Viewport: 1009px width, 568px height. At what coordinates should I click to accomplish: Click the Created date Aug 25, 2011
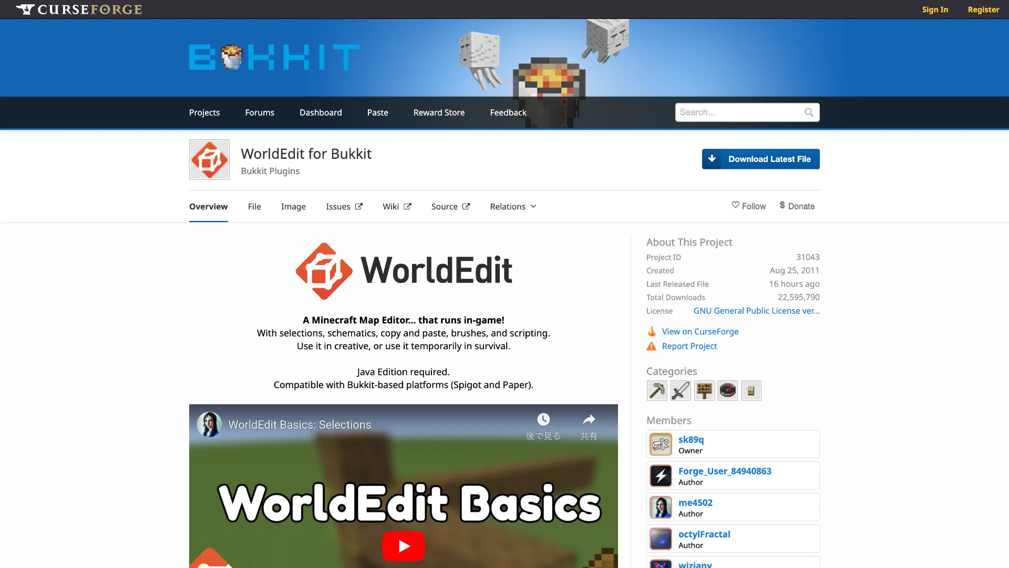pyautogui.click(x=794, y=270)
